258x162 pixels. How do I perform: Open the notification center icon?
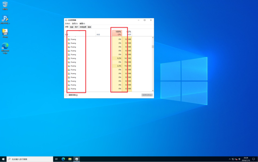(253, 159)
